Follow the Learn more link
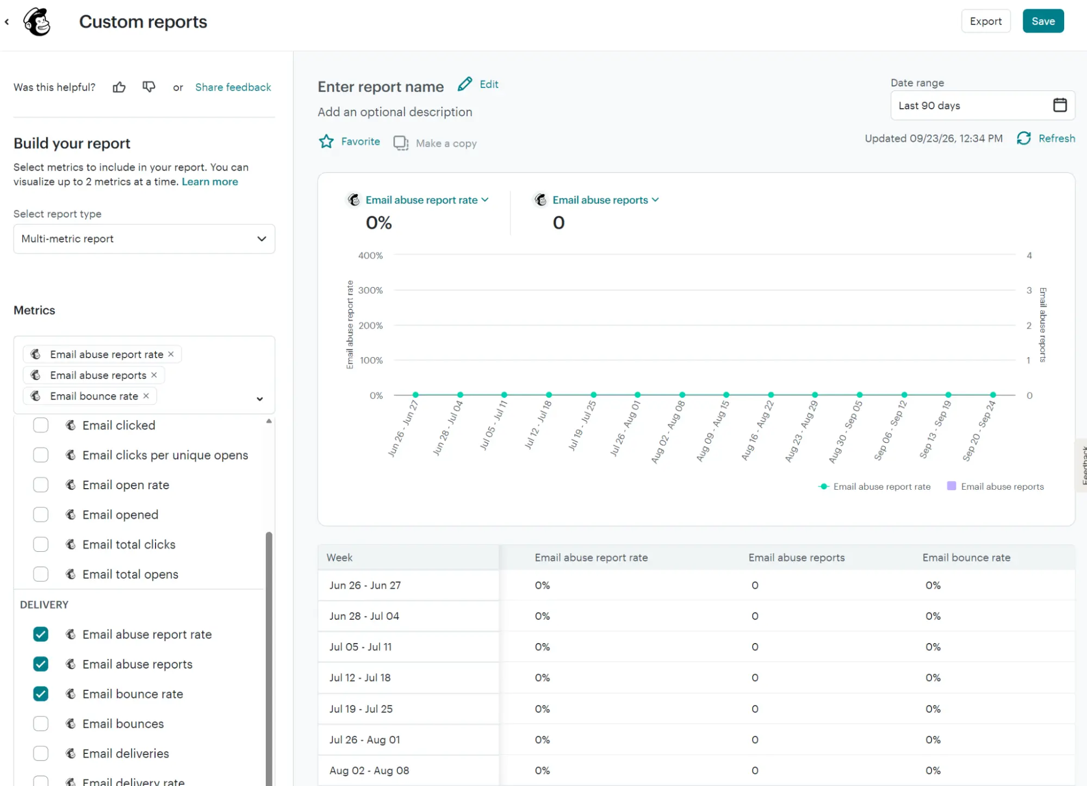The image size is (1087, 786). [x=210, y=182]
